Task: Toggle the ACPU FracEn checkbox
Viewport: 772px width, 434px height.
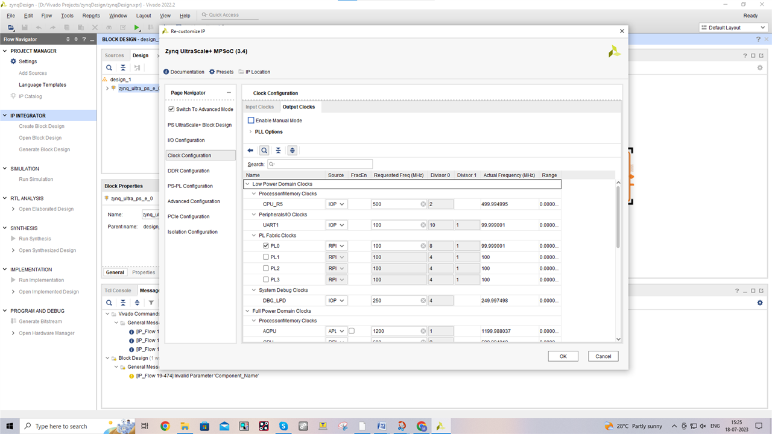Action: pyautogui.click(x=352, y=331)
